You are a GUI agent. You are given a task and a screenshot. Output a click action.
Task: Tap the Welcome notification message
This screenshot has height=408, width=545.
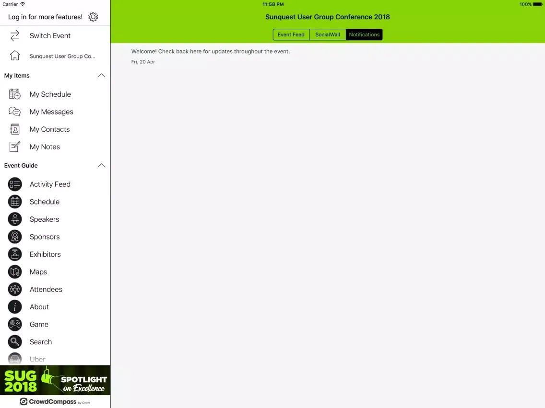point(210,51)
